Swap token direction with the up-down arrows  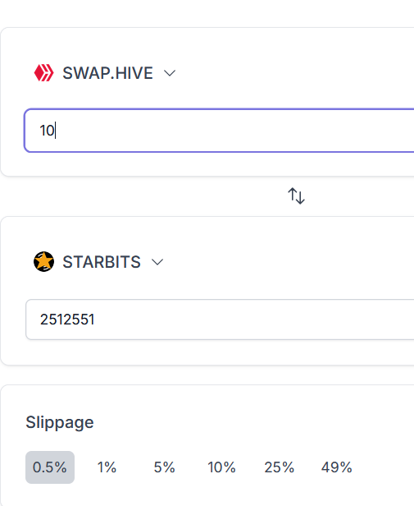point(296,195)
